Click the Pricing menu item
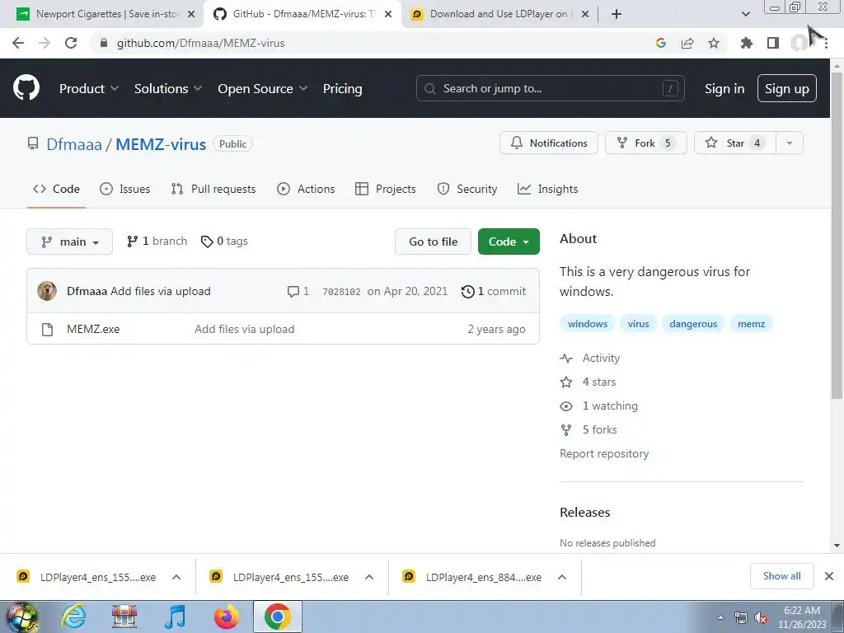This screenshot has width=844, height=633. pos(342,88)
